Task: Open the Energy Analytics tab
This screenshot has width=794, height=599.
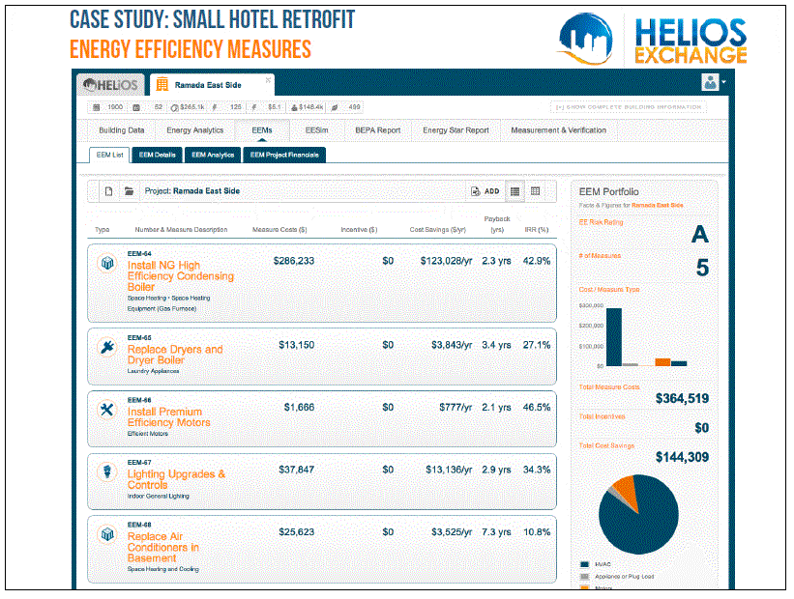Action: coord(194,130)
